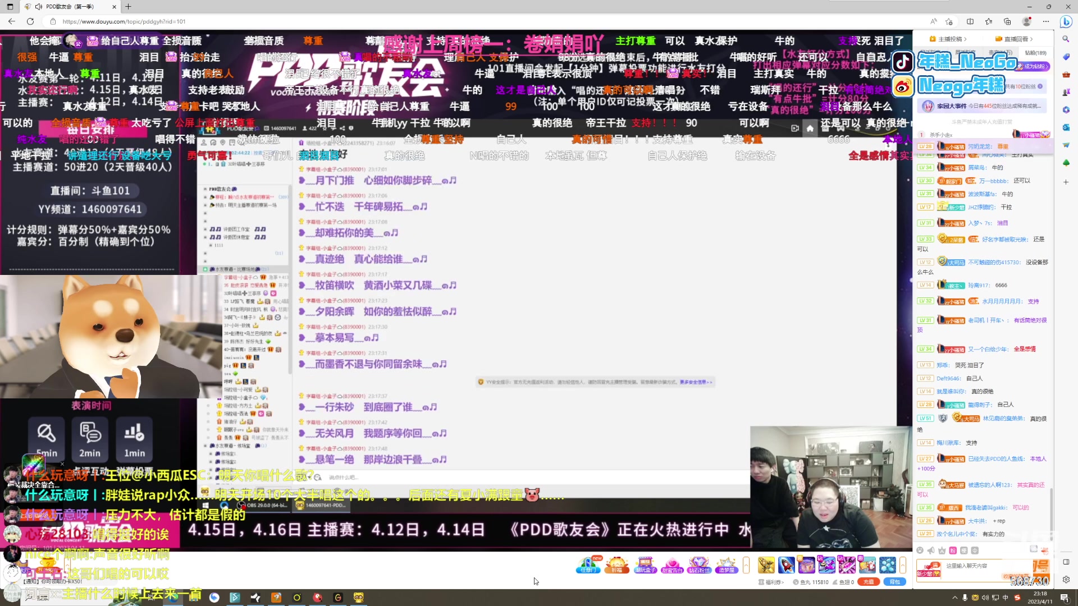Switch the 中 input method indicator
This screenshot has width=1078, height=606.
pos(1006,598)
